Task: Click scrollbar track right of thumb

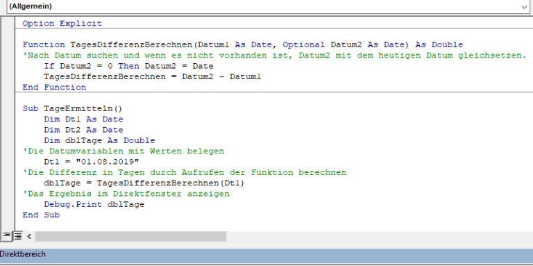Action: [x=380, y=236]
